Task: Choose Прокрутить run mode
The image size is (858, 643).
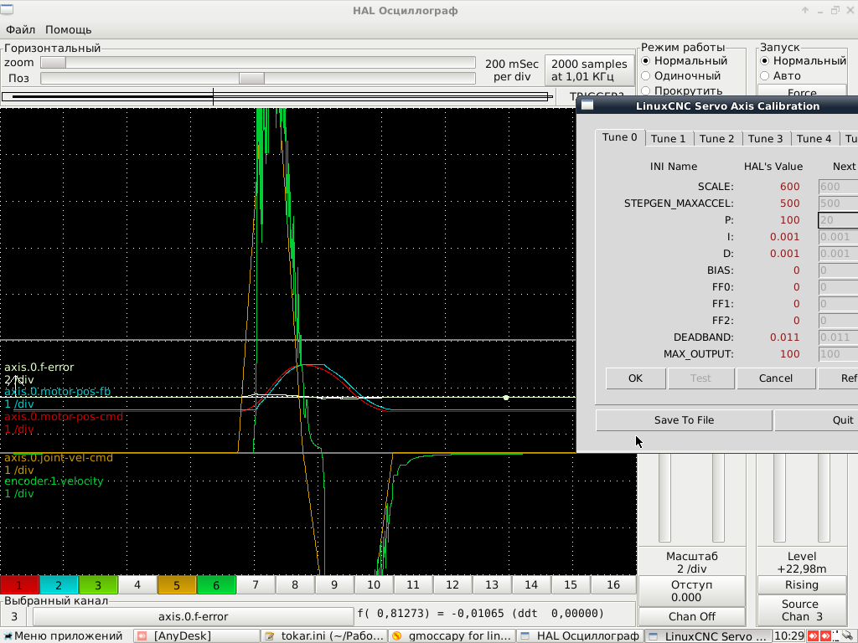Action: 646,90
